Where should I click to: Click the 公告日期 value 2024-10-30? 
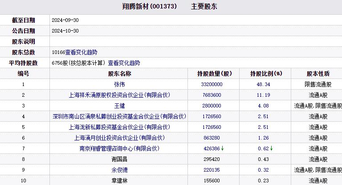tap(65, 31)
